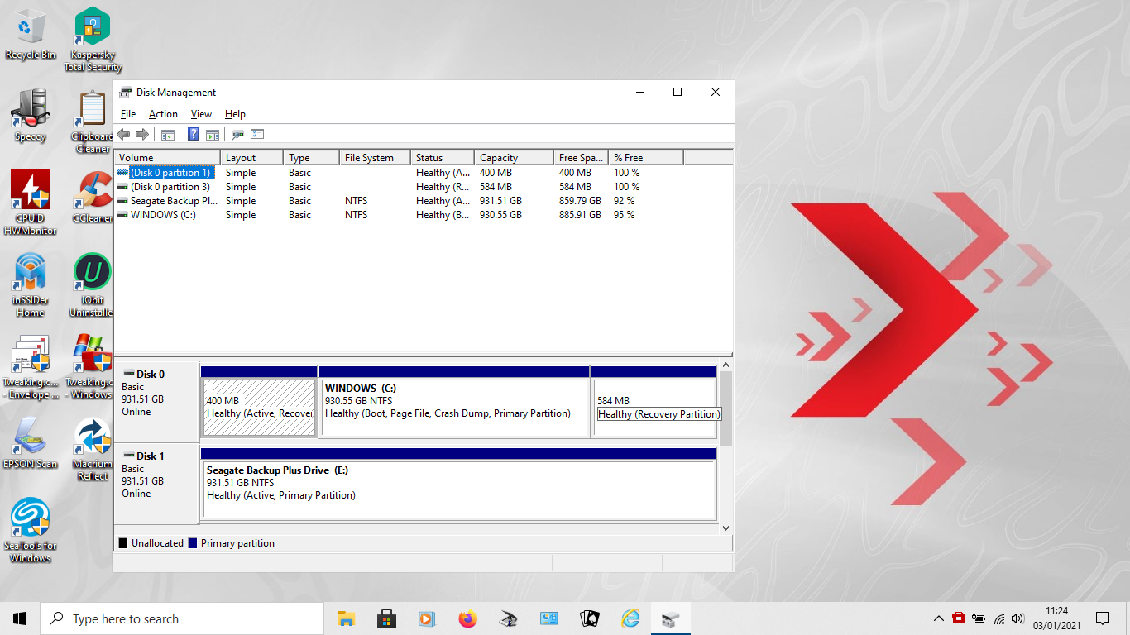
Task: Select the WINDOWS (C:) row in volume list
Action: 163,215
